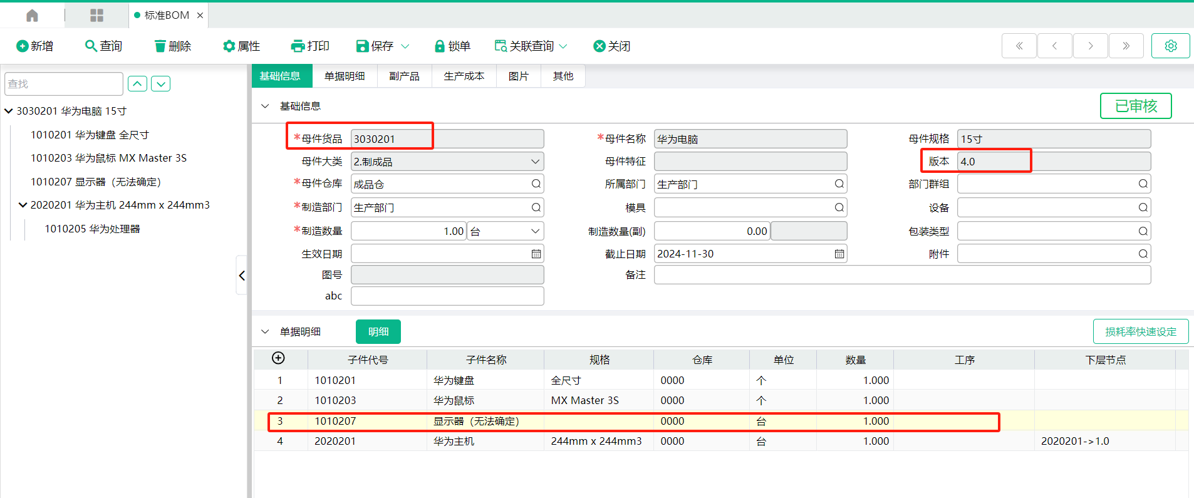Click the add row plus icon
Image resolution: width=1194 pixels, height=498 pixels.
(x=279, y=358)
